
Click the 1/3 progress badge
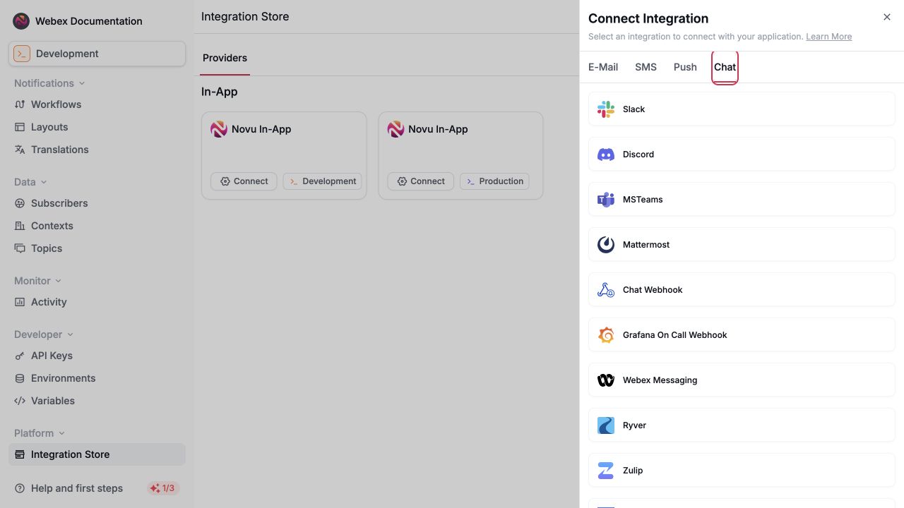tap(163, 488)
